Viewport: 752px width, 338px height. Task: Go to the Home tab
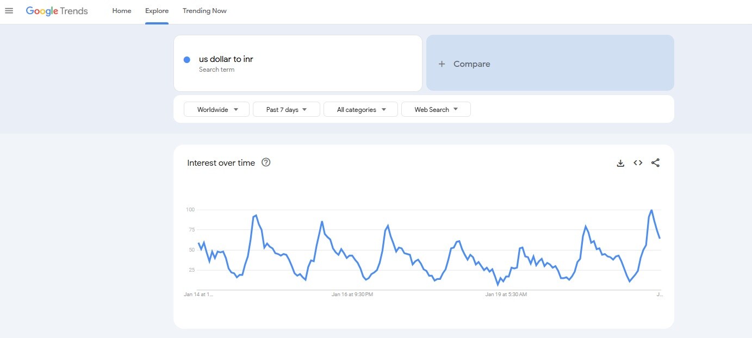pos(122,11)
